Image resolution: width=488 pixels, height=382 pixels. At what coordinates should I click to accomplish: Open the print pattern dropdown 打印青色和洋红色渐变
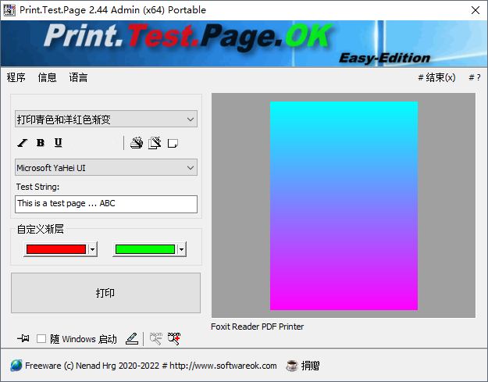tap(106, 119)
